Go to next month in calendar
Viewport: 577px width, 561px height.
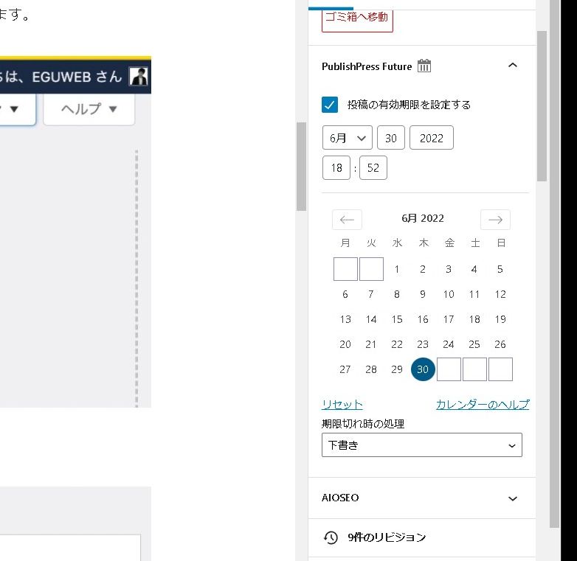[495, 220]
